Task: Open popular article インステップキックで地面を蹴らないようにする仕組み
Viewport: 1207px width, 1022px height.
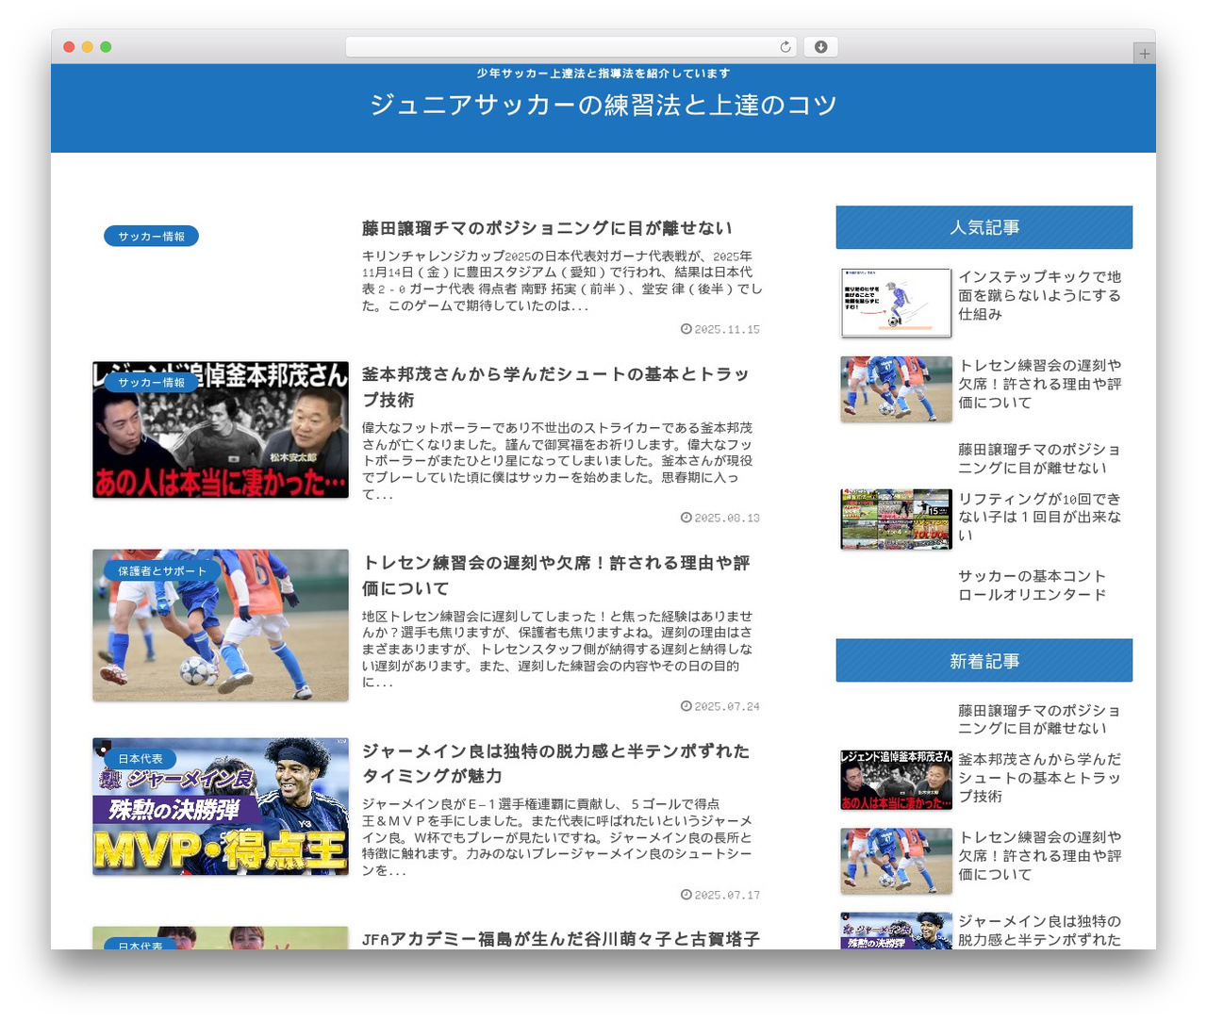Action: tap(1040, 295)
